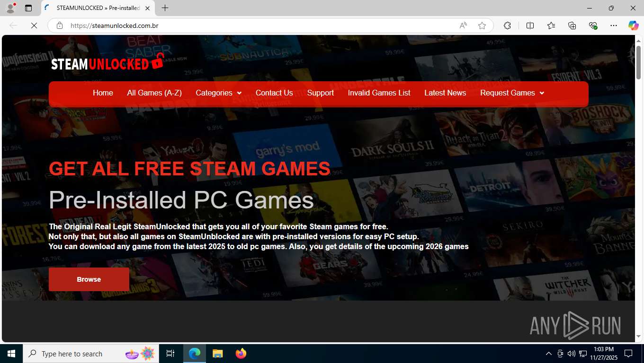Open the tab actions menu icon
The width and height of the screenshot is (644, 363).
point(28,8)
